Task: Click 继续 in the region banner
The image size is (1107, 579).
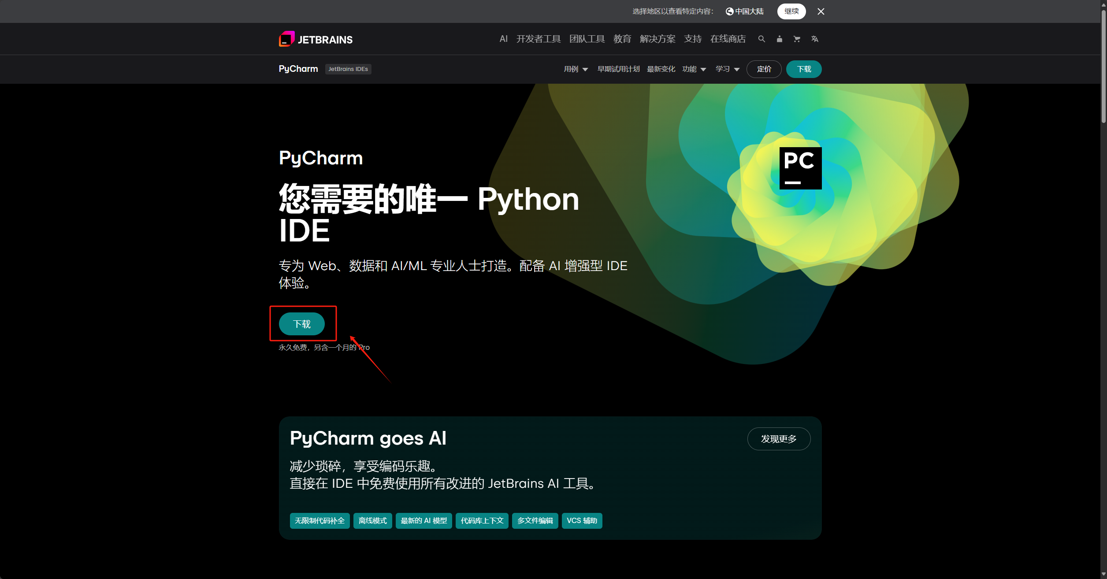Action: click(x=791, y=11)
